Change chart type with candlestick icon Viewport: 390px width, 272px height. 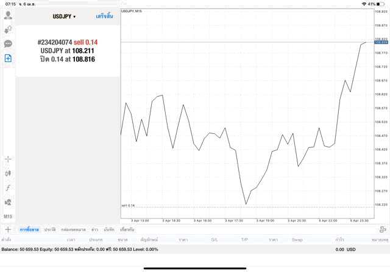click(8, 173)
